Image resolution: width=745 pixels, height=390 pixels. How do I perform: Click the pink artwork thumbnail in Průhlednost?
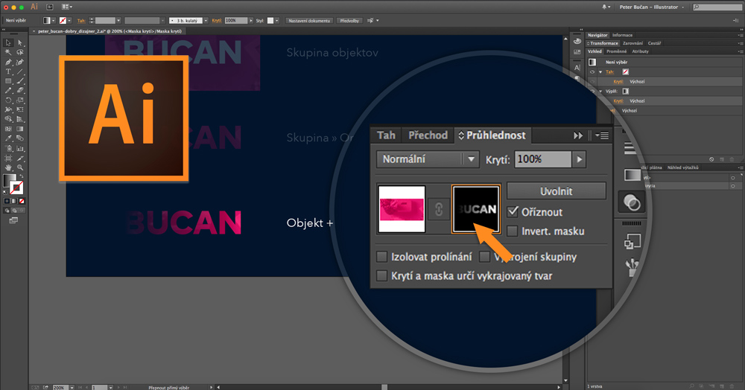(x=402, y=209)
